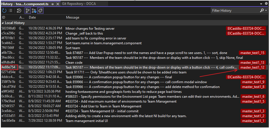Screen dimensions: 270x128
Task: Toggle the show local branches button
Action: [x=28, y=11]
